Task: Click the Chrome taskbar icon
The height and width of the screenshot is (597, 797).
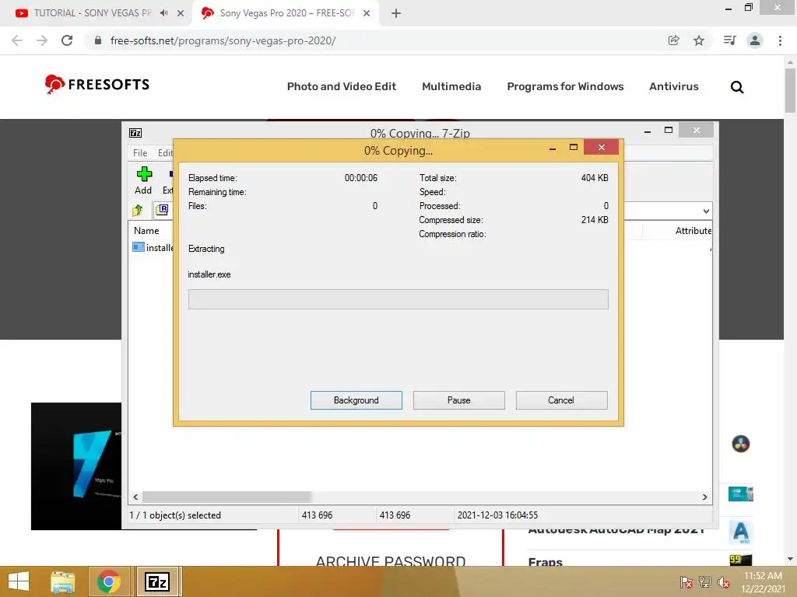Action: click(108, 581)
